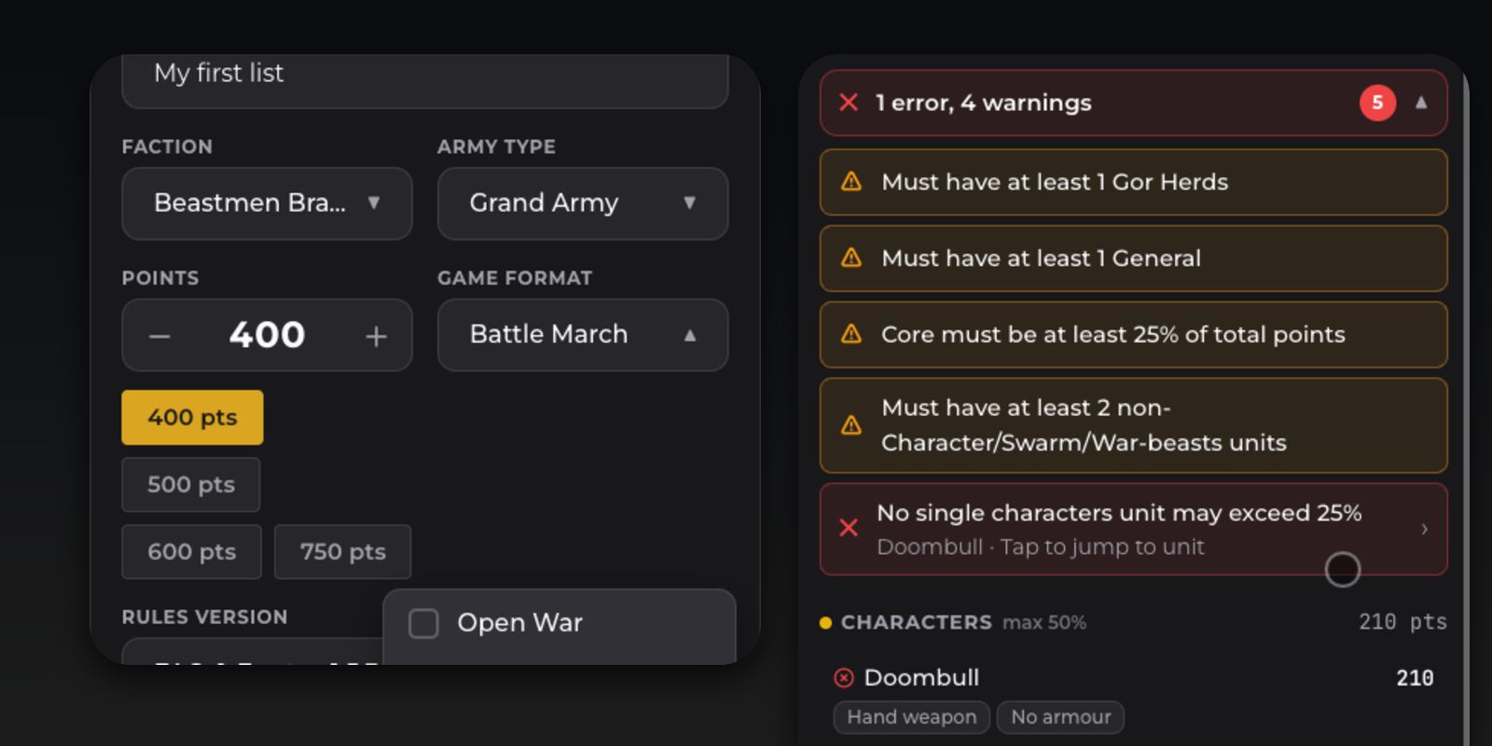Click the red badge showing 5 issues
The width and height of the screenshot is (1492, 746).
[1377, 103]
